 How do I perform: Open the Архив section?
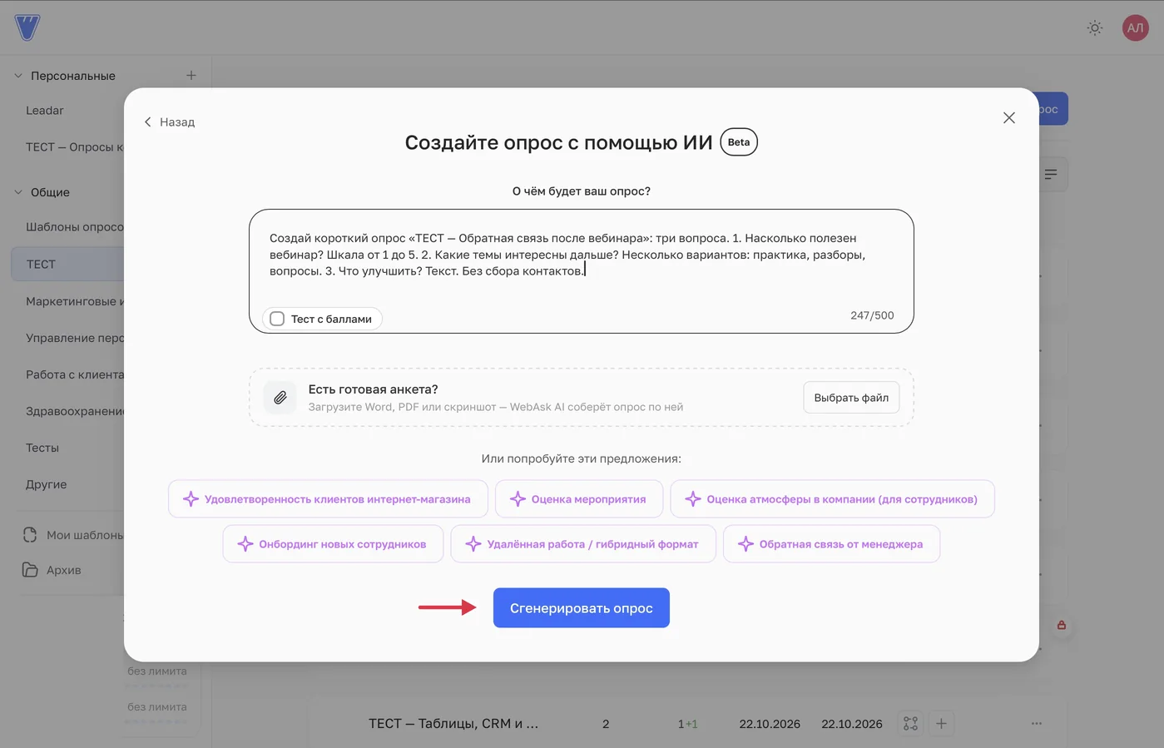click(52, 570)
